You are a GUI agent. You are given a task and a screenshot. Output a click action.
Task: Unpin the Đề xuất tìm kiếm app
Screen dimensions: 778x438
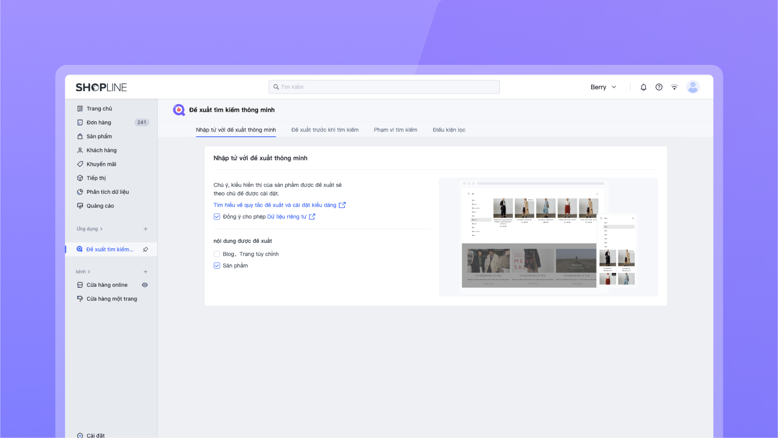pos(145,249)
